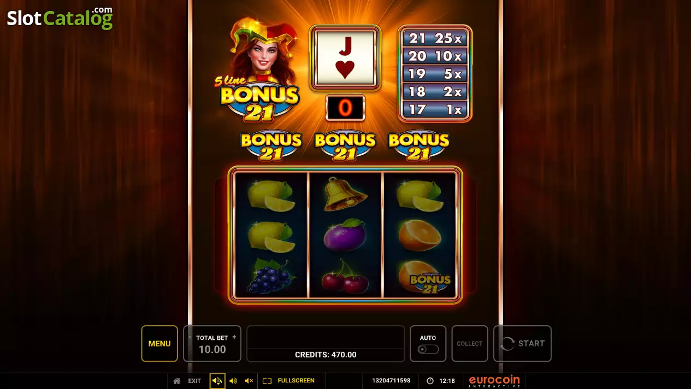The image size is (691, 389).
Task: Select the 21 25x paytable row
Action: [x=435, y=38]
